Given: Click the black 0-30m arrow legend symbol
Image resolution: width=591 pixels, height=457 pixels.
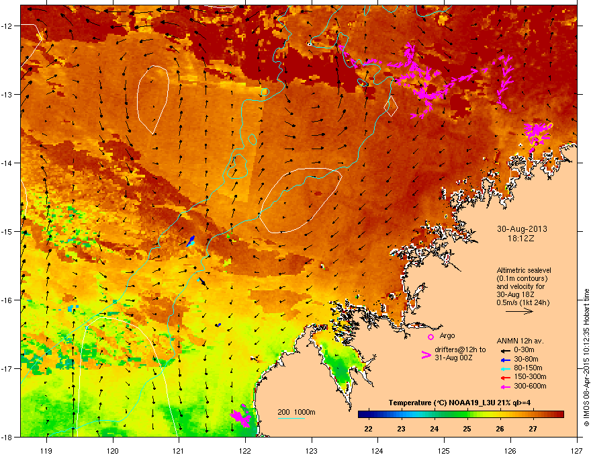Looking at the screenshot, I should pyautogui.click(x=505, y=351).
